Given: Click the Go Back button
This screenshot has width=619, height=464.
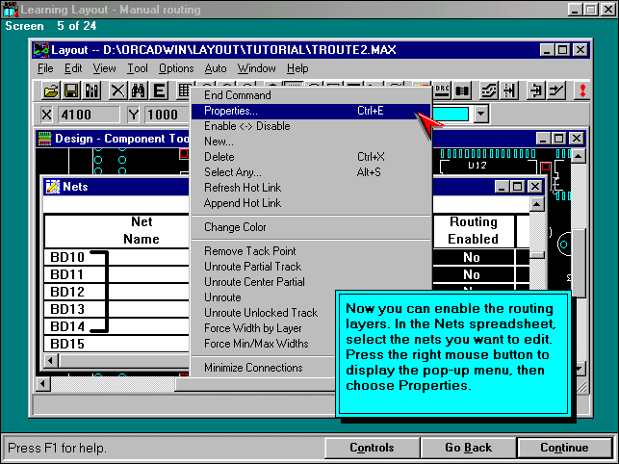Looking at the screenshot, I should (469, 448).
